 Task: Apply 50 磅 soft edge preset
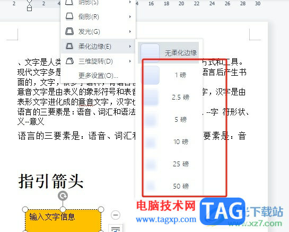169,186
